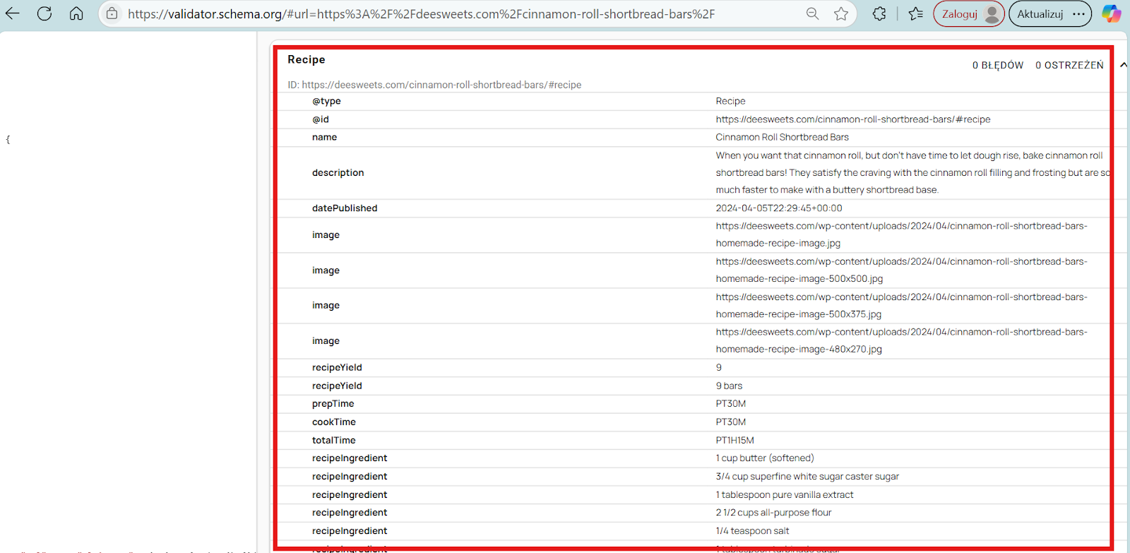The height and width of the screenshot is (553, 1130).
Task: Select the datePublished value 2024-04-05T22:29:45+00:00
Action: coord(779,208)
